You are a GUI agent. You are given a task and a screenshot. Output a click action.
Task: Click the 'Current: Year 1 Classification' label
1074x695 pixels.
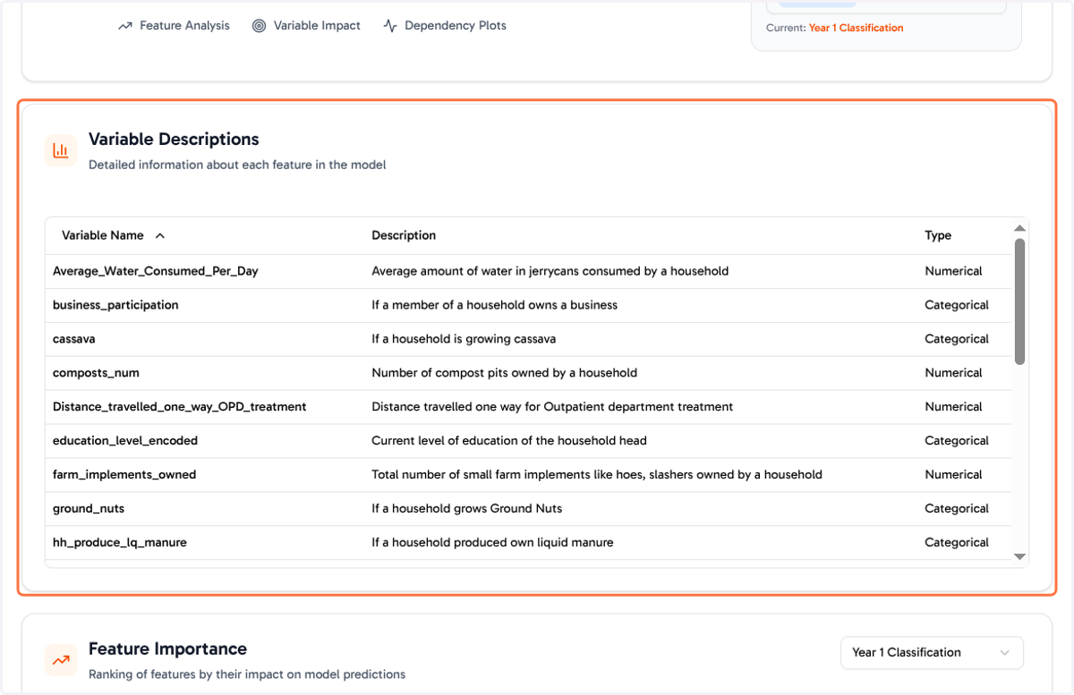[835, 28]
